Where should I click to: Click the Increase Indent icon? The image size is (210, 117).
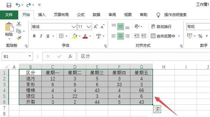point(144,36)
